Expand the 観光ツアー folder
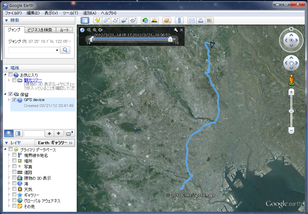Image resolution: width=308 pixels, height=214 pixels. click(9, 80)
